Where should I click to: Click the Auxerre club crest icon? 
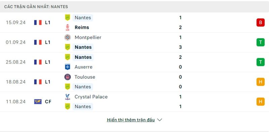(68, 67)
